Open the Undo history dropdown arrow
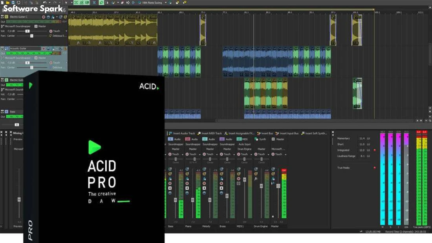Viewport: 432px width, 243px height. 49,2
